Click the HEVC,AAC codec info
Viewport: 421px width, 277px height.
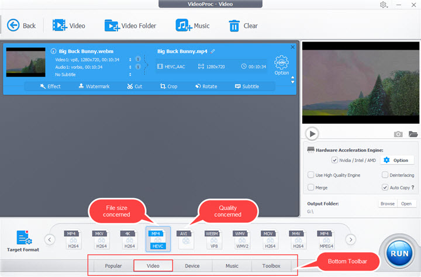(171, 67)
